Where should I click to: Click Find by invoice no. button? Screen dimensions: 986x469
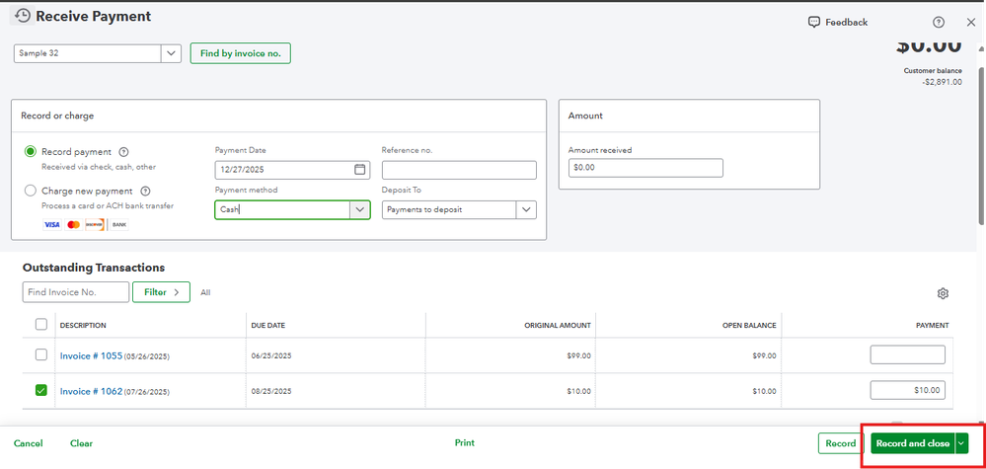click(241, 53)
